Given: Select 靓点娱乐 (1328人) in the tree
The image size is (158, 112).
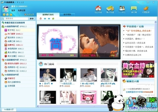Looking at the screenshot, I should point(18,38).
